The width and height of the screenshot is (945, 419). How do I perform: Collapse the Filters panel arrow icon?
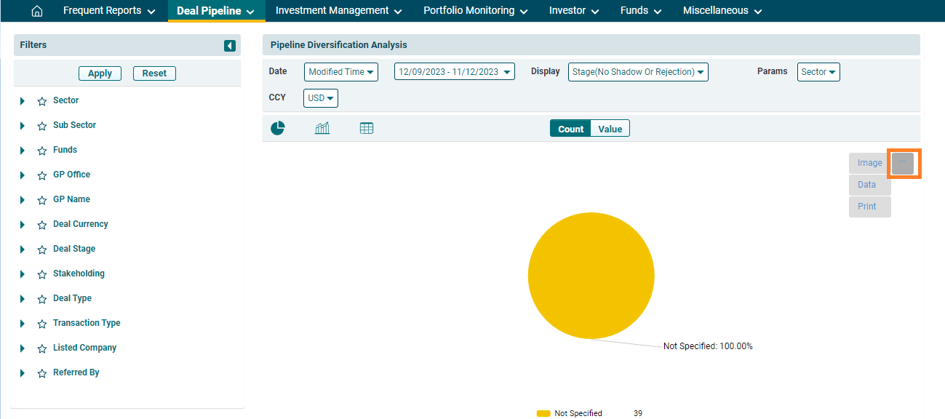[x=230, y=46]
